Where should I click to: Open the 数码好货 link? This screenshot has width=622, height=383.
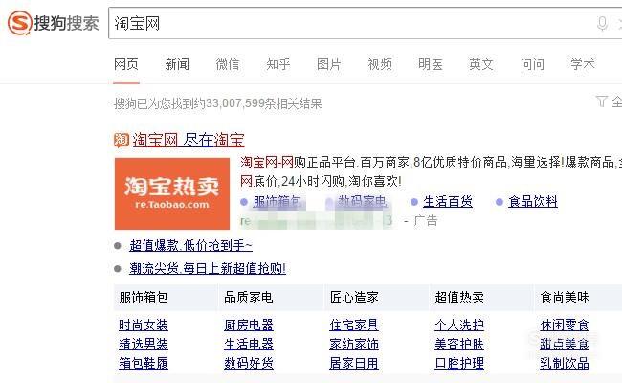249,363
